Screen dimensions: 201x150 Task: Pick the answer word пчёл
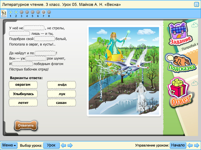click(x=61, y=85)
